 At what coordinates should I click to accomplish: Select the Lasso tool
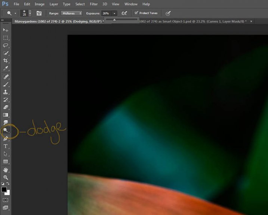6,45
